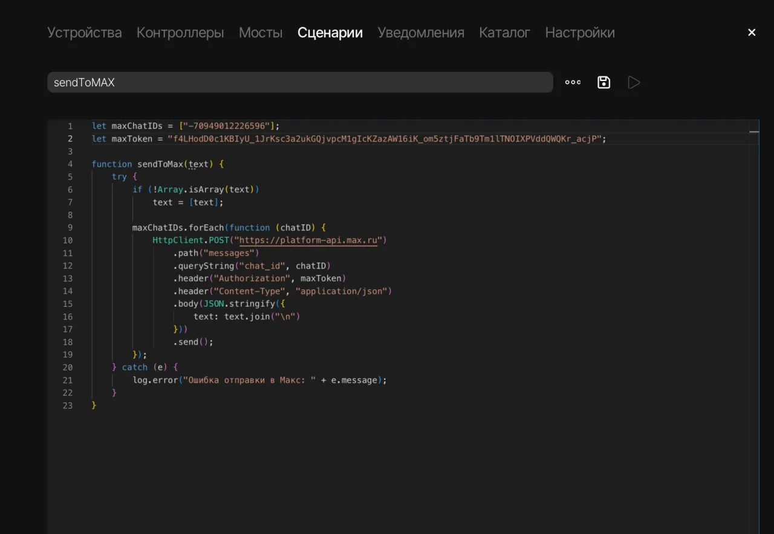The width and height of the screenshot is (774, 534).
Task: Switch to the Устройства tab
Action: pyautogui.click(x=85, y=33)
